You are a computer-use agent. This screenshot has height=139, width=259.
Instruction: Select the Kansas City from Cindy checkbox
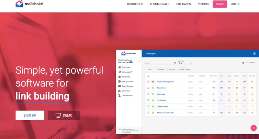(148, 113)
